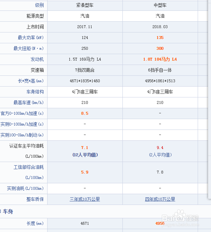211x232 pixels.
Task: Select the 1.8T 184马力 L4 cell
Action: (160, 59)
